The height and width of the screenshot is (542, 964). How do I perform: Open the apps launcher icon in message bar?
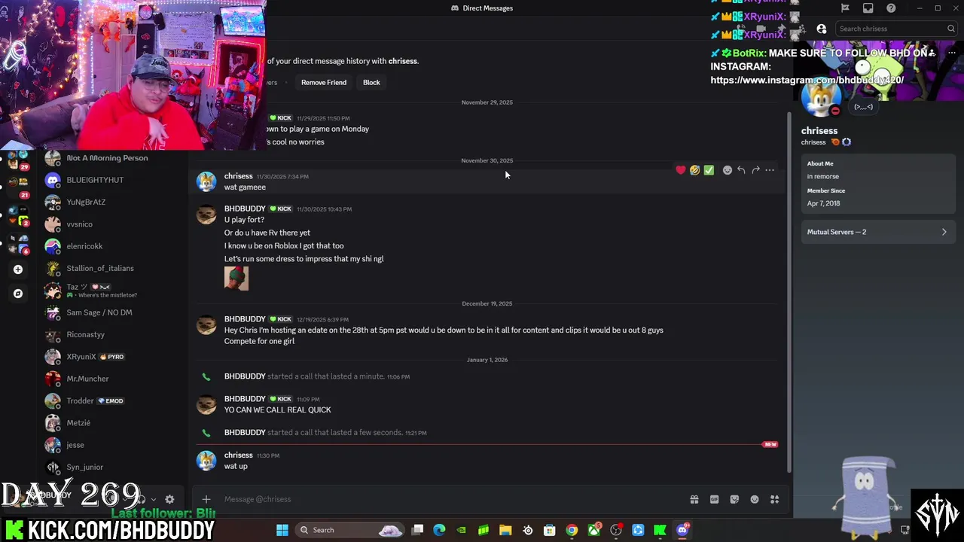pos(774,499)
